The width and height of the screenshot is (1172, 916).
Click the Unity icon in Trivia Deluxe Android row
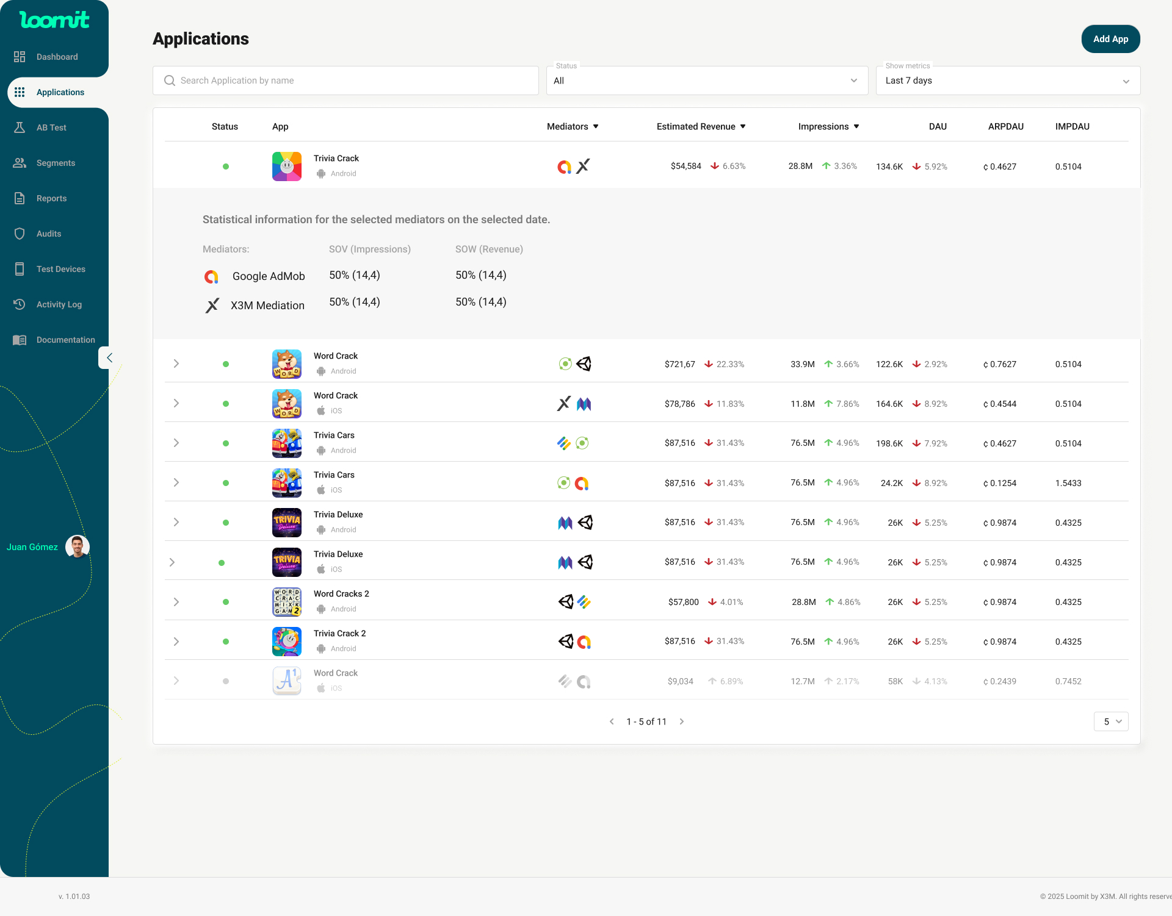(585, 523)
